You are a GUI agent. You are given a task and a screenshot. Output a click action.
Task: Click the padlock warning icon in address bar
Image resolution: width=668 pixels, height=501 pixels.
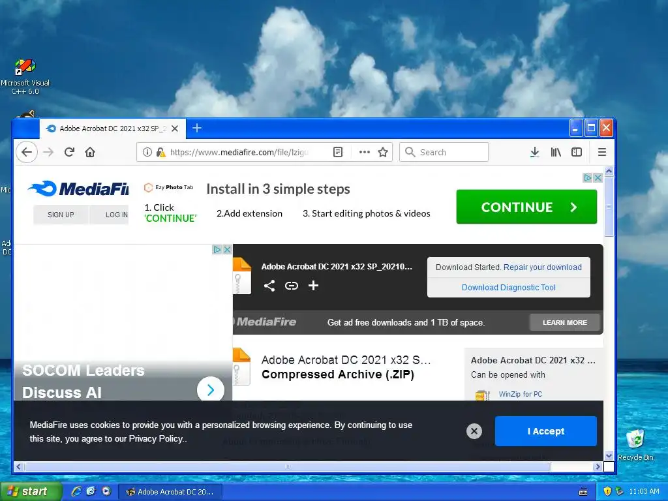[x=160, y=152]
